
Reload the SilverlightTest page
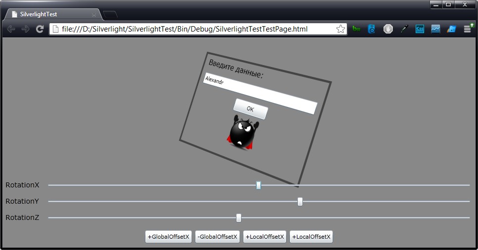point(40,29)
